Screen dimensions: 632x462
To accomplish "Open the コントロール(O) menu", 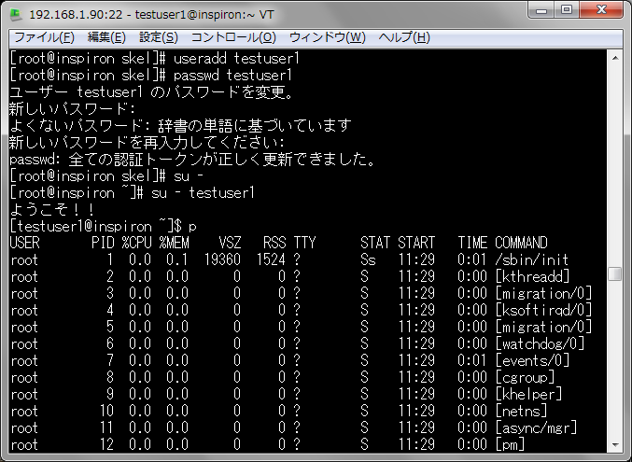I will tap(233, 37).
